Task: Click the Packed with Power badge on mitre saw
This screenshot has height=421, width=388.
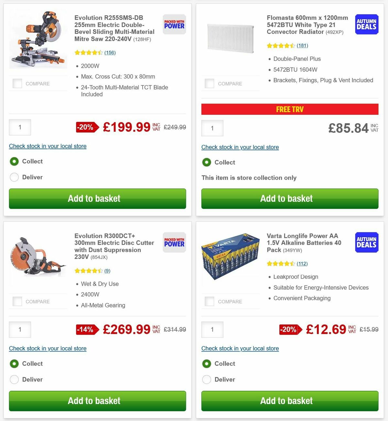Action: point(174,24)
